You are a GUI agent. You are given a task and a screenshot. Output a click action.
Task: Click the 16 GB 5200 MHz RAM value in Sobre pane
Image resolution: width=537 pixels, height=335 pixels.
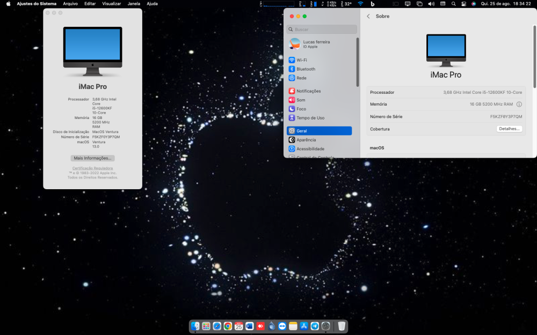(491, 105)
